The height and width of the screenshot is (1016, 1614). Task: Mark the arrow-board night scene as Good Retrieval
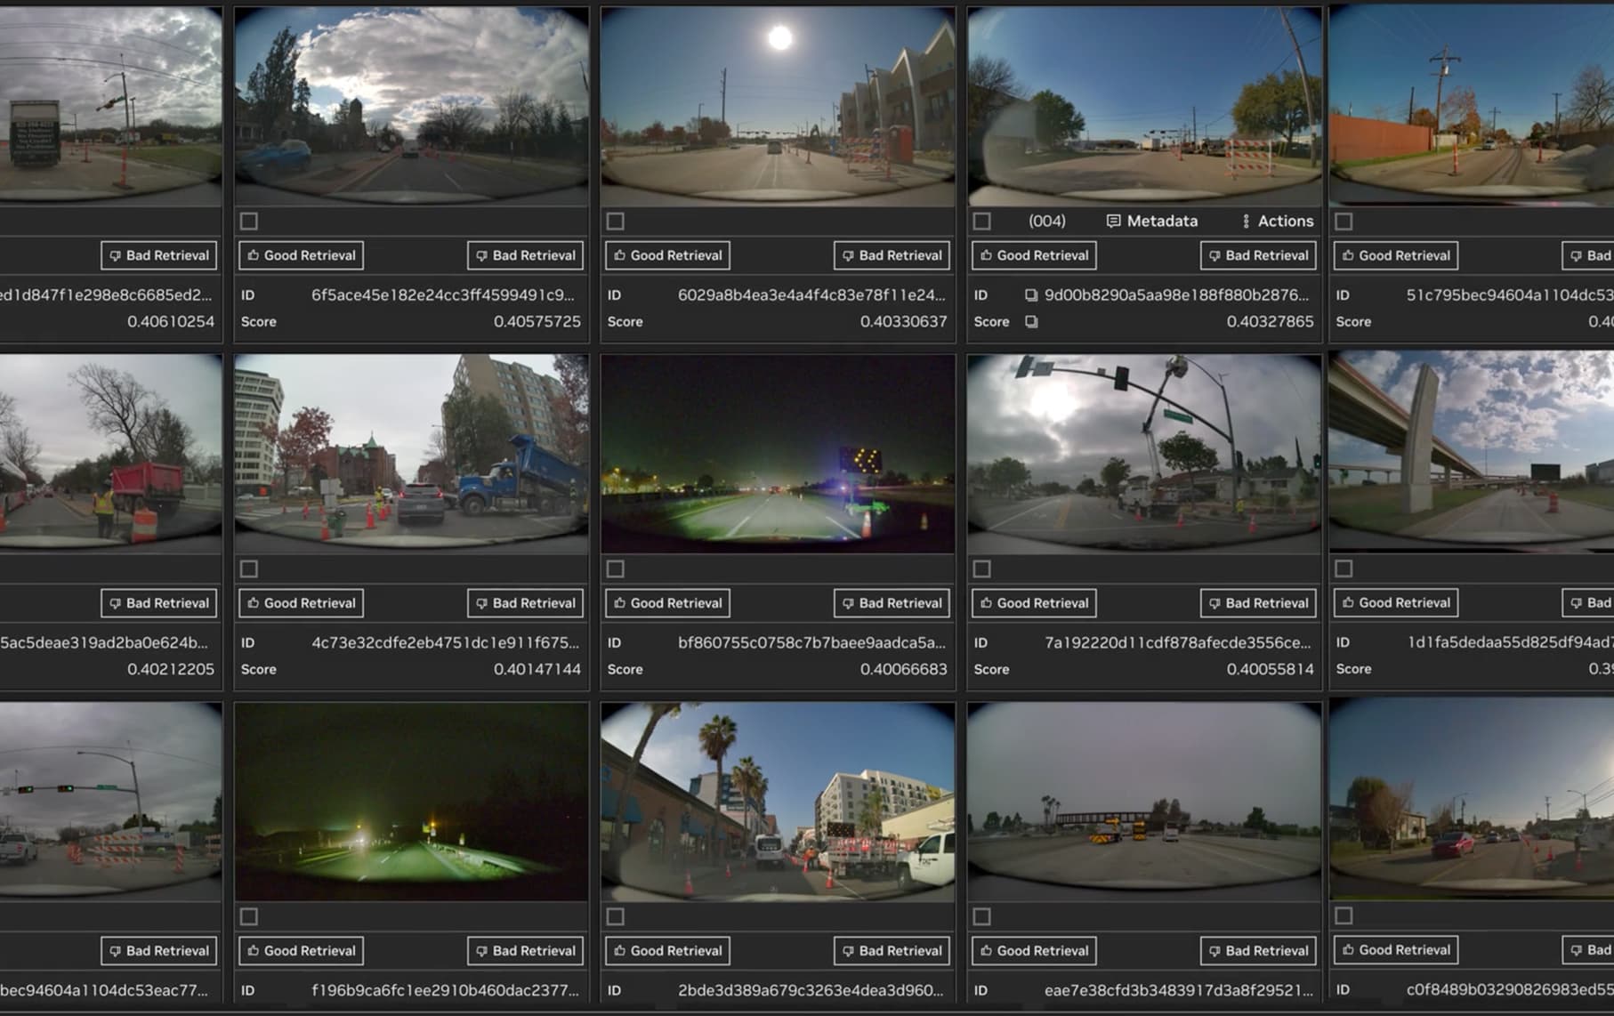click(x=667, y=603)
